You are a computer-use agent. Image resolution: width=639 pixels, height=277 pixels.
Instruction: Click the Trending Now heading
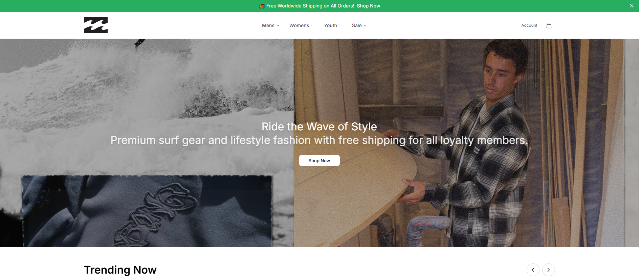click(x=120, y=270)
